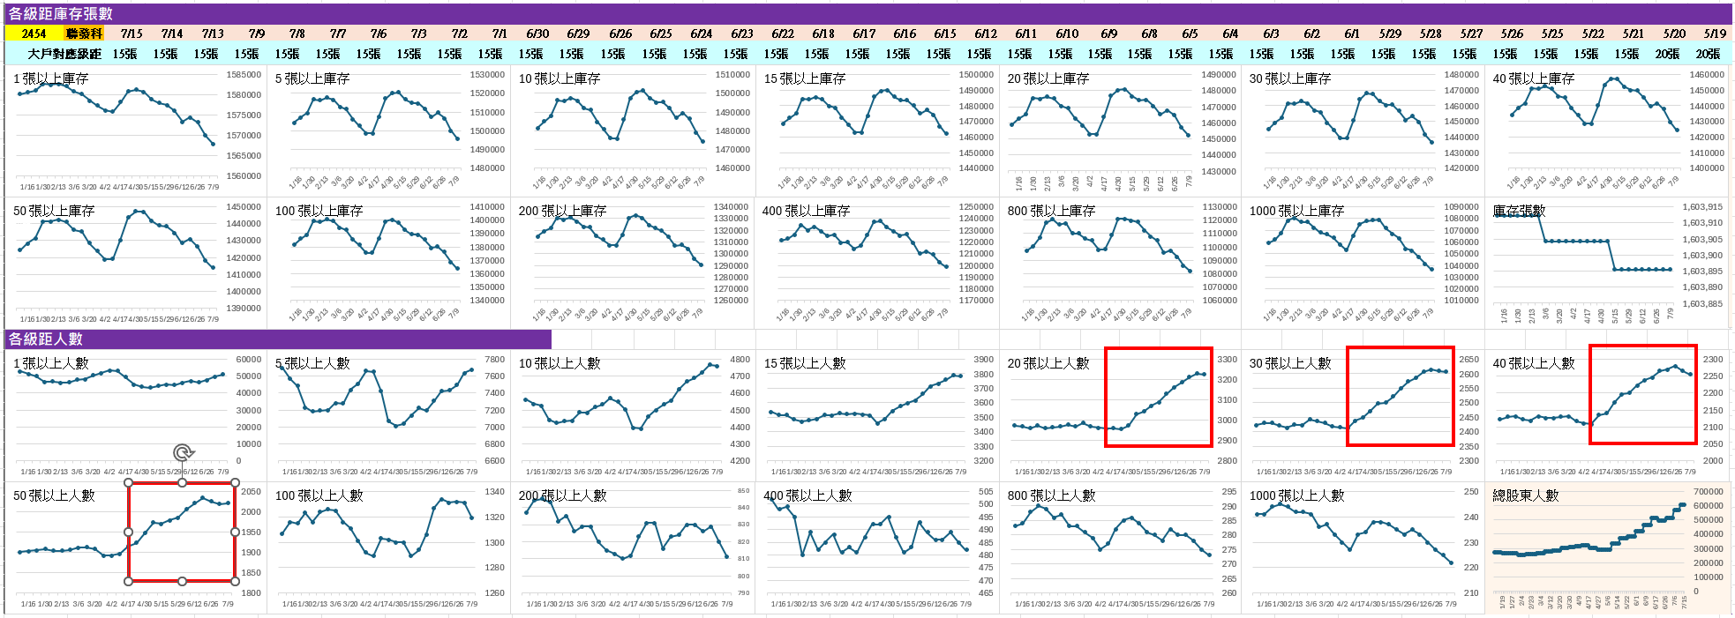This screenshot has height=618, width=1735.
Task: Select the 1000 張以上庫存 chart
Action: pyautogui.click(x=1363, y=263)
